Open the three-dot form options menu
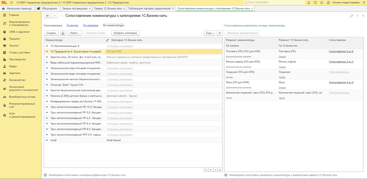367x179 pixels. [358, 16]
